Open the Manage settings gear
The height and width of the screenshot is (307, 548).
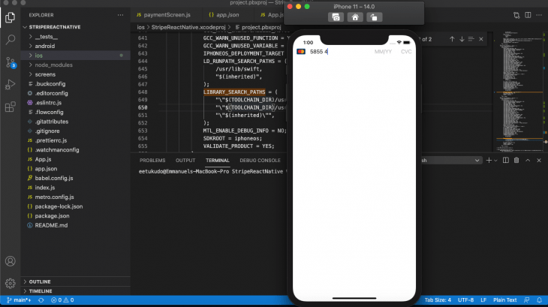tap(11, 283)
